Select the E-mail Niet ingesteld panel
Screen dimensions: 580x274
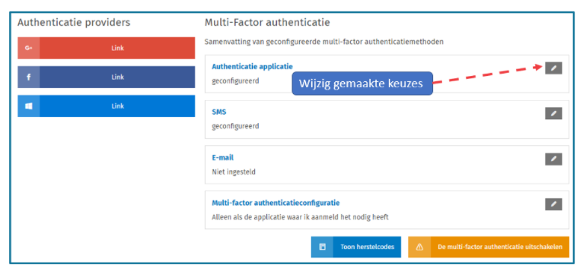tap(387, 165)
